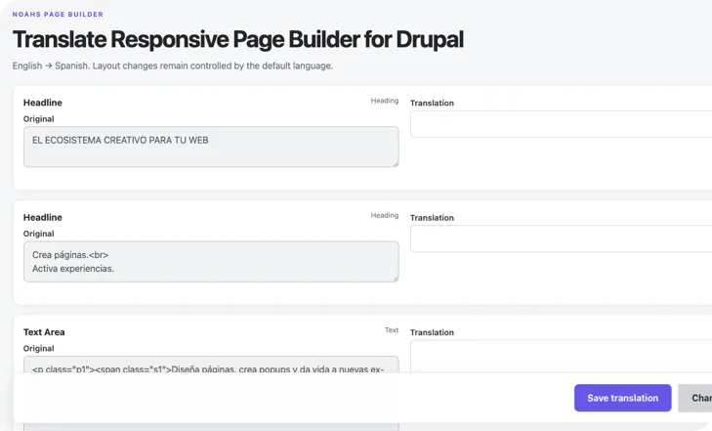The height and width of the screenshot is (431, 712).
Task: Click the 'Heading' type tag in first card
Action: (x=385, y=101)
